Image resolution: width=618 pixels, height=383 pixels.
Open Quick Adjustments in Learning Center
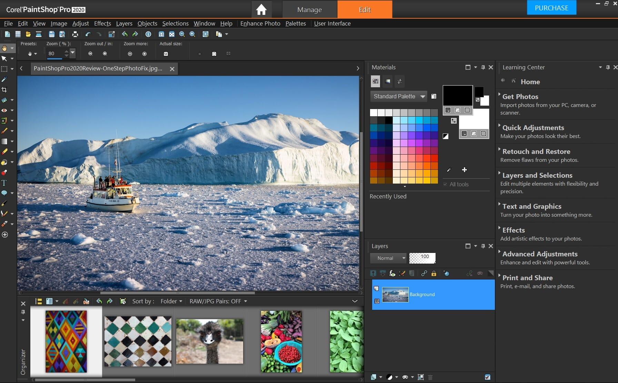[533, 128]
